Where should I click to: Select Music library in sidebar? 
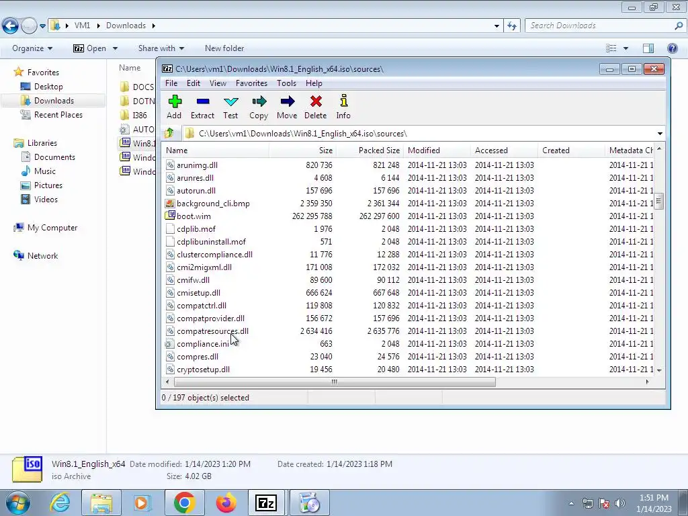[x=45, y=171]
